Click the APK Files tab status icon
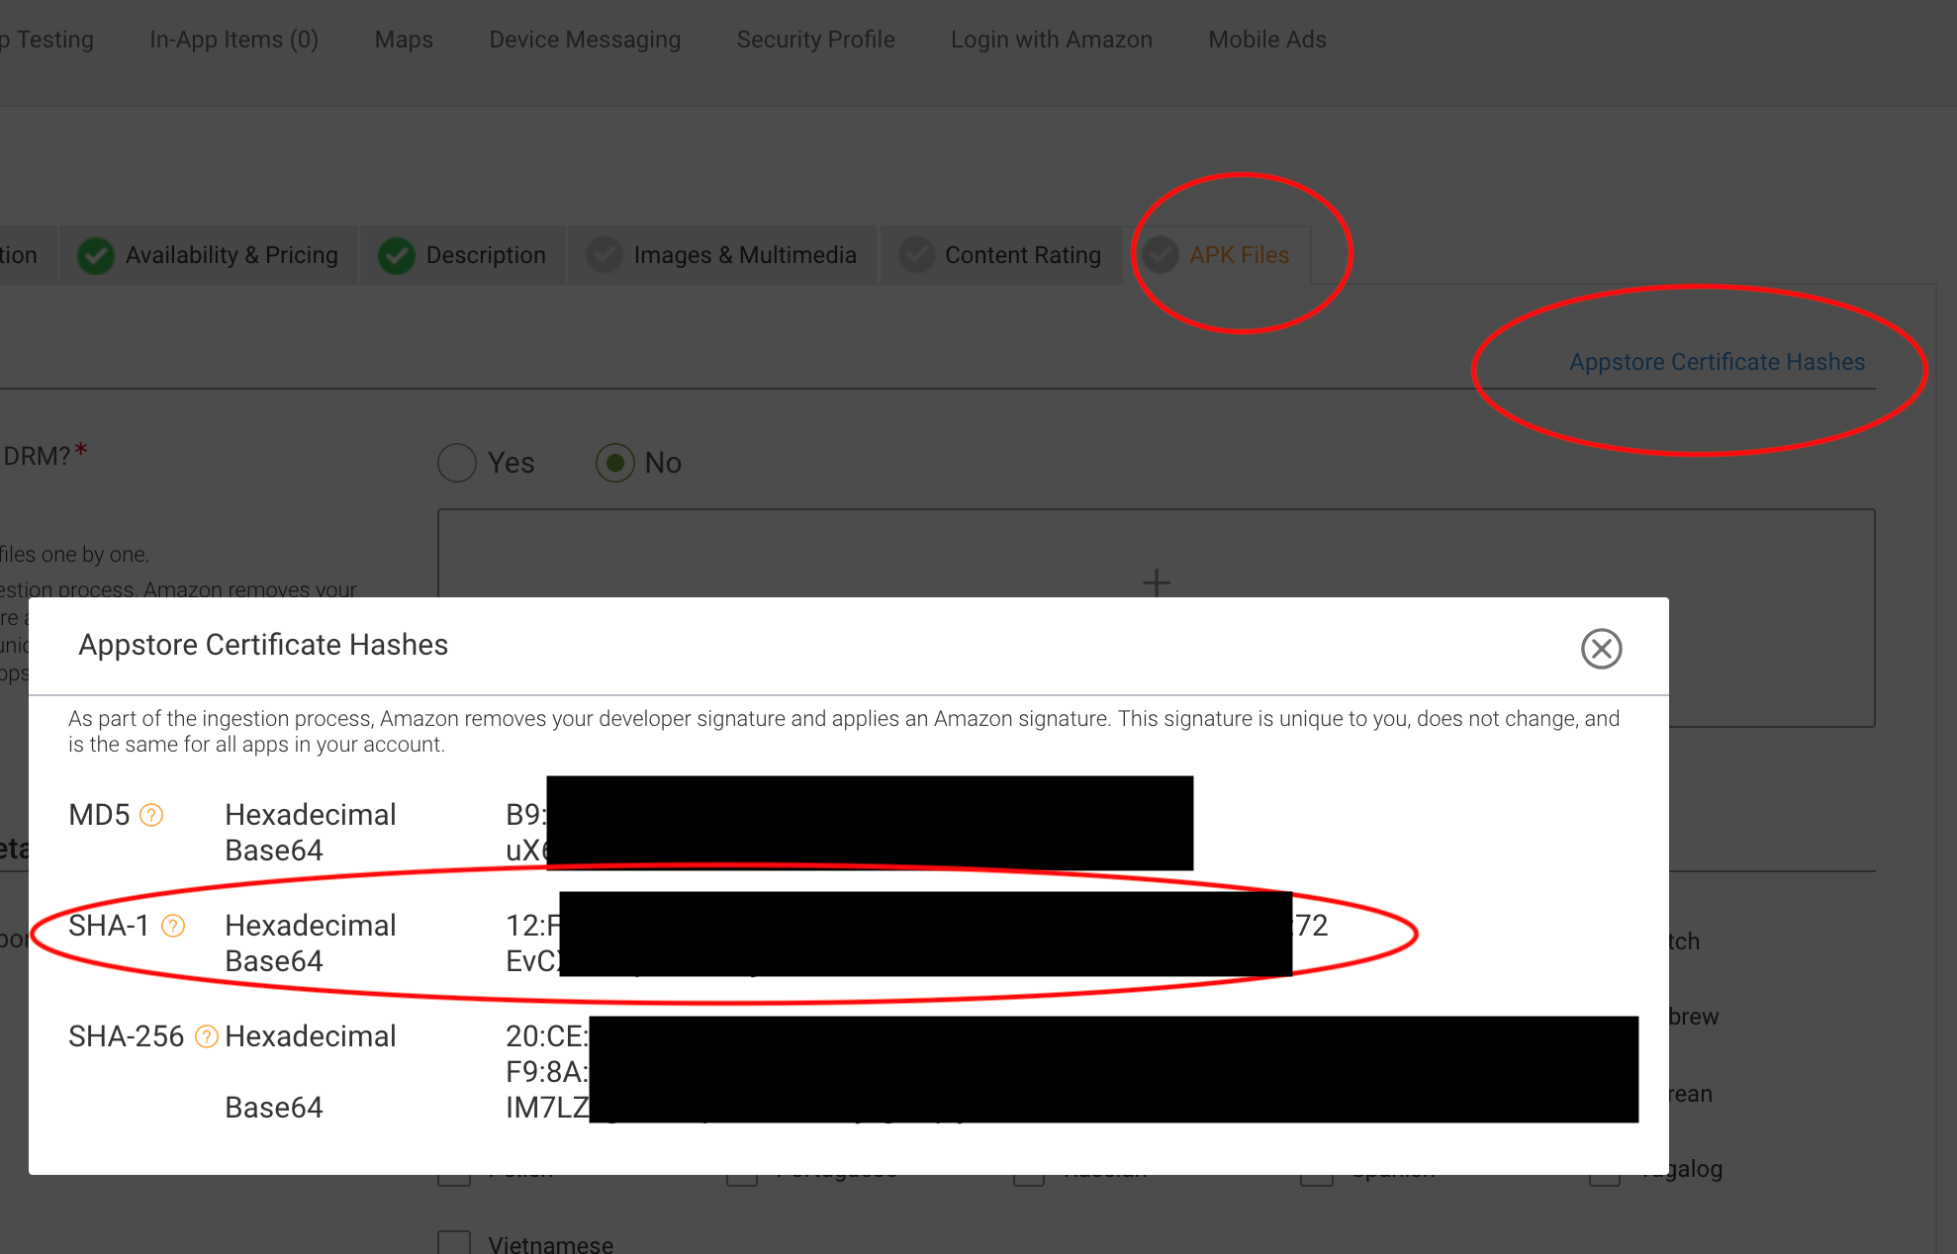Viewport: 1957px width, 1254px height. [1161, 255]
